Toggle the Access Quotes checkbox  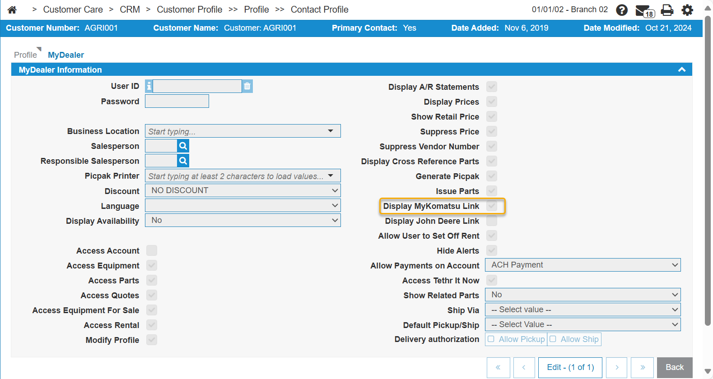tap(152, 295)
